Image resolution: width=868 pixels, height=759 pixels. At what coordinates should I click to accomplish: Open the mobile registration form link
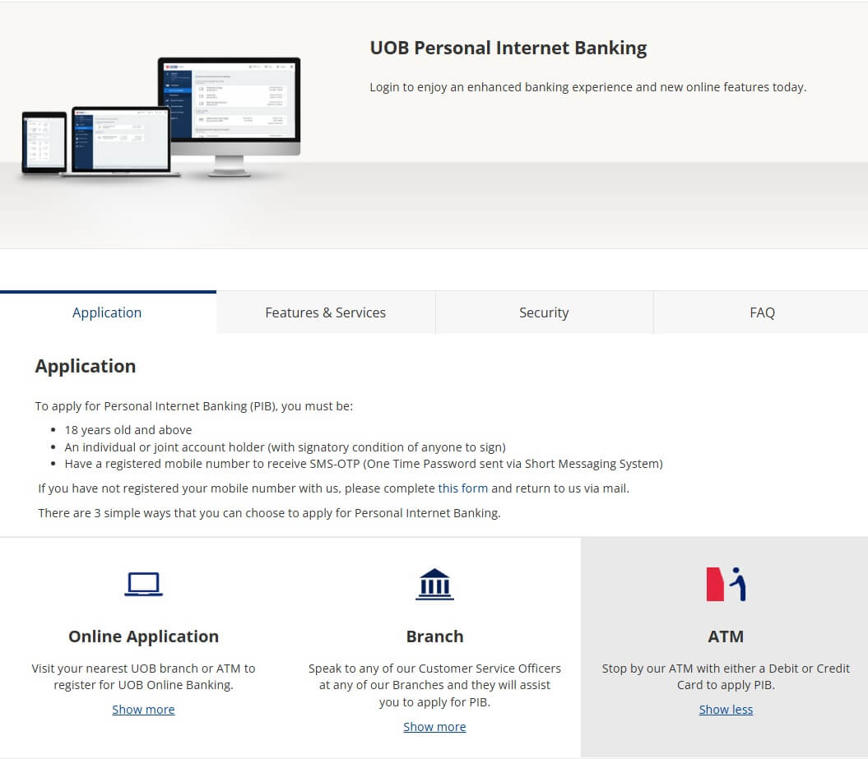tap(463, 488)
